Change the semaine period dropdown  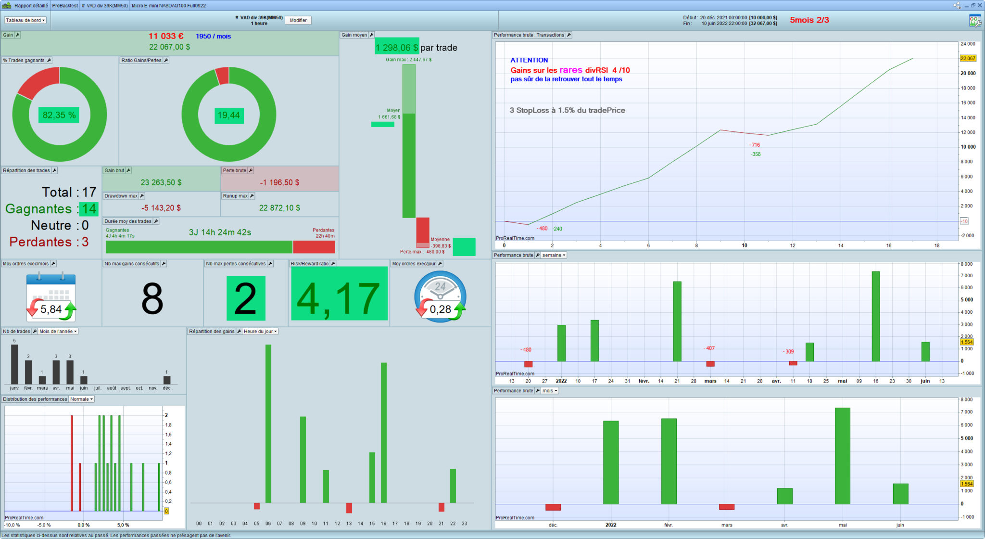(x=554, y=255)
